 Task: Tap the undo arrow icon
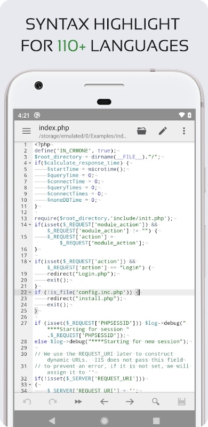pos(27,401)
